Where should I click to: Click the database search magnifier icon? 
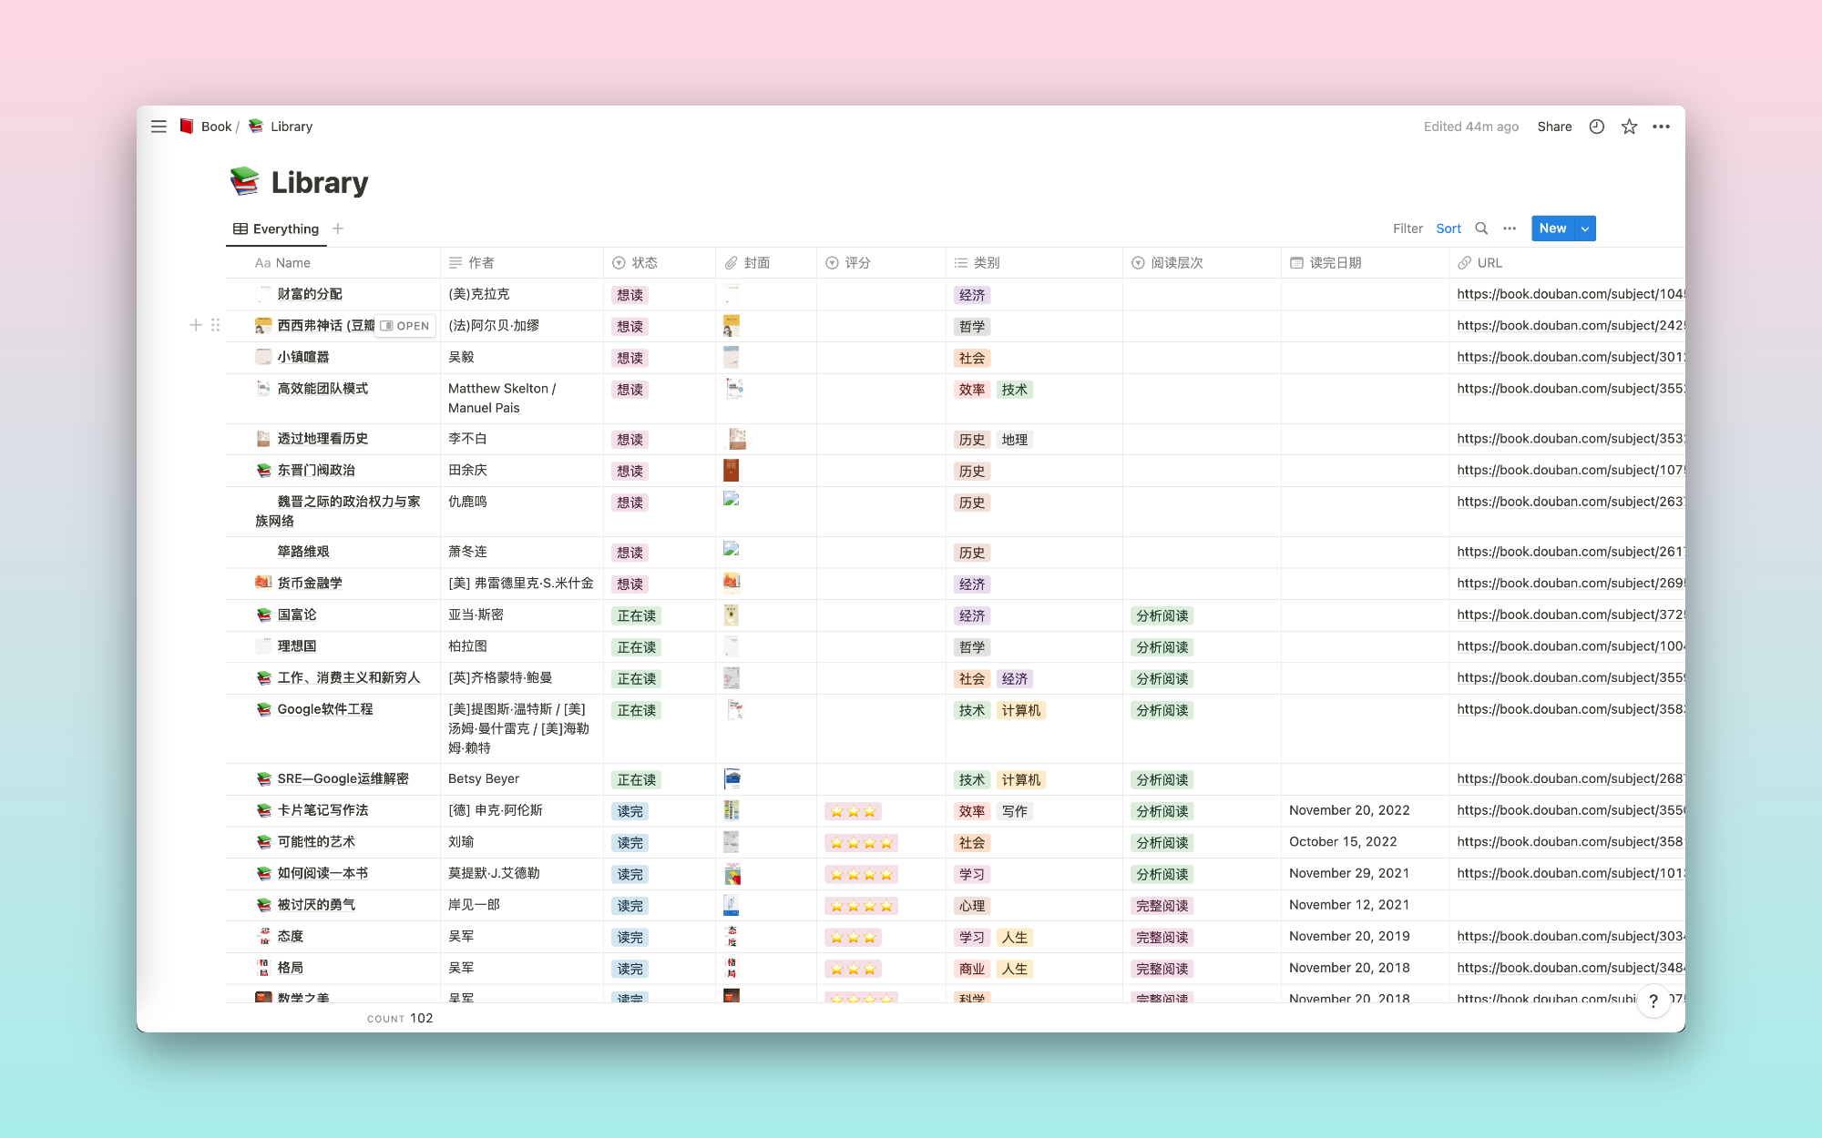(1481, 229)
